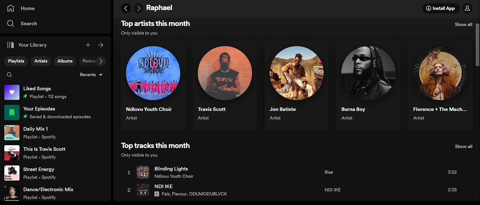This screenshot has height=205, width=480.
Task: Collapse Your Library using the library icon
Action: click(x=10, y=45)
